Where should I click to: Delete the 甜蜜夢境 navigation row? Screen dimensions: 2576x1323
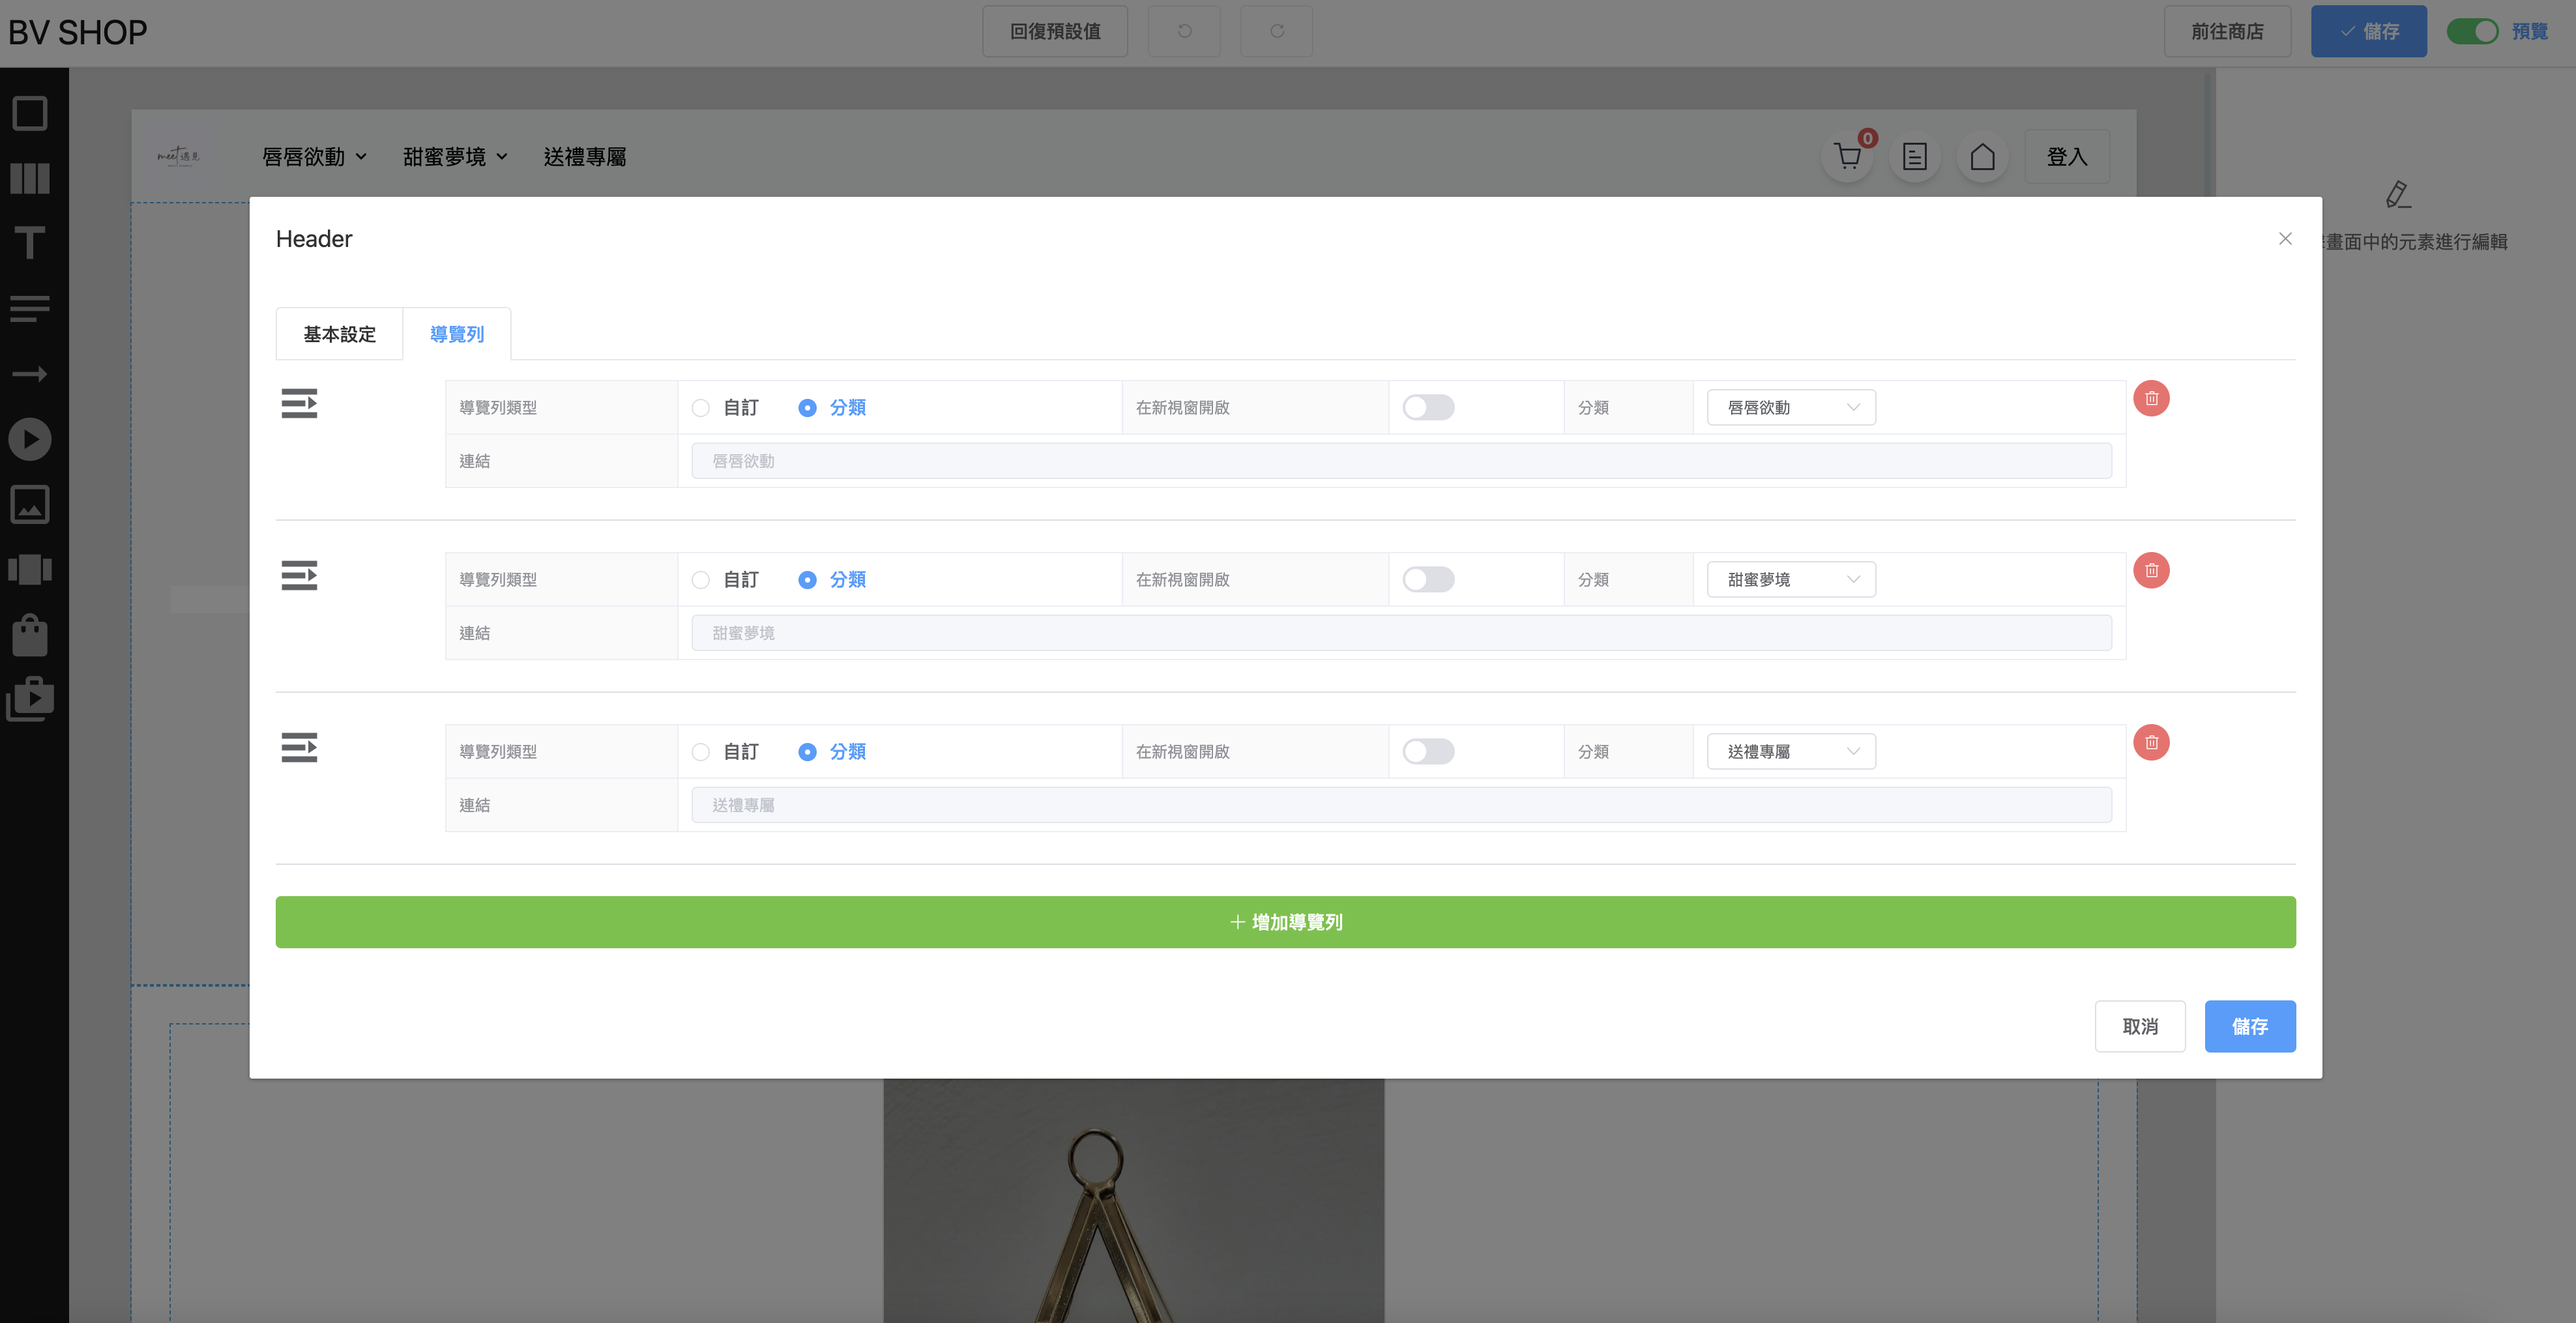click(2151, 570)
